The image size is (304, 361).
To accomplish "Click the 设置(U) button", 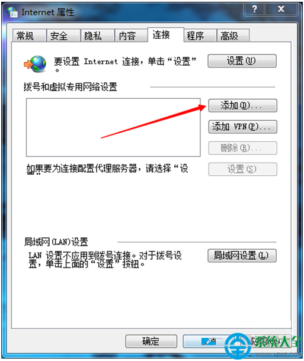I will click(x=242, y=61).
